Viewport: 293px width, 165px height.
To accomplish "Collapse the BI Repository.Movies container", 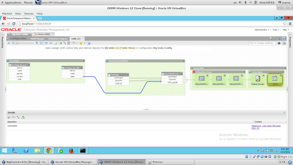I will (244, 72).
